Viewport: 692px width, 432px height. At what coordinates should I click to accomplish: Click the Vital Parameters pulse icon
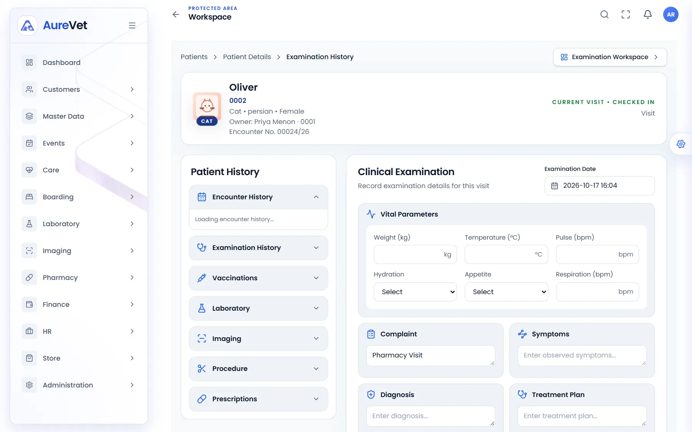tap(371, 214)
